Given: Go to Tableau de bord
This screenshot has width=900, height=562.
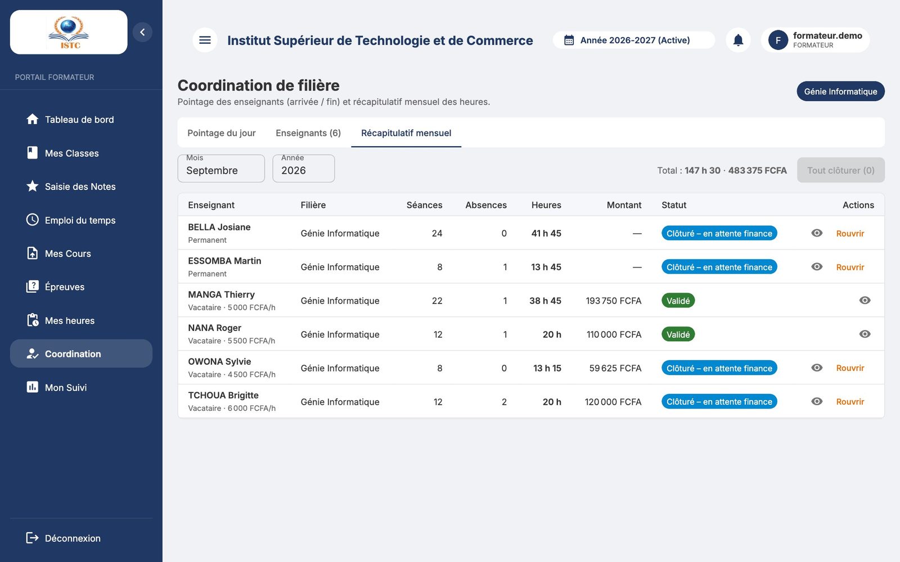Looking at the screenshot, I should (81, 119).
